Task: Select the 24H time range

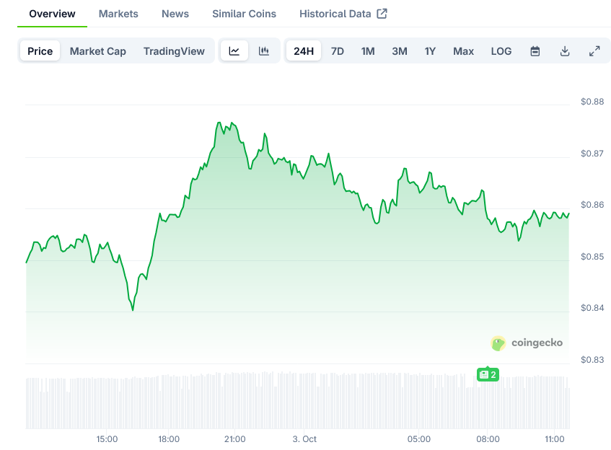Action: click(304, 51)
